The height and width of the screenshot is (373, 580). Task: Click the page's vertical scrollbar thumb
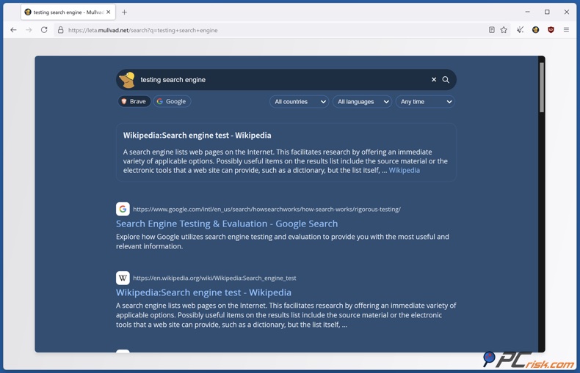click(x=542, y=86)
